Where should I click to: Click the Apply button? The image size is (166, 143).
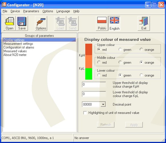134,125
